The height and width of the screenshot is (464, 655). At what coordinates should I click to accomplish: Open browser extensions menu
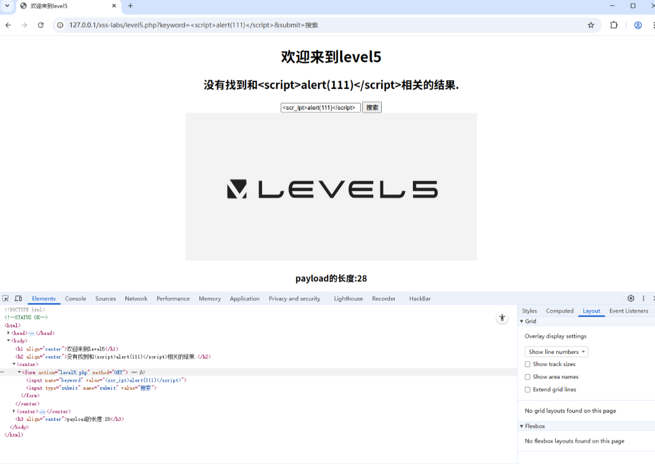point(613,25)
